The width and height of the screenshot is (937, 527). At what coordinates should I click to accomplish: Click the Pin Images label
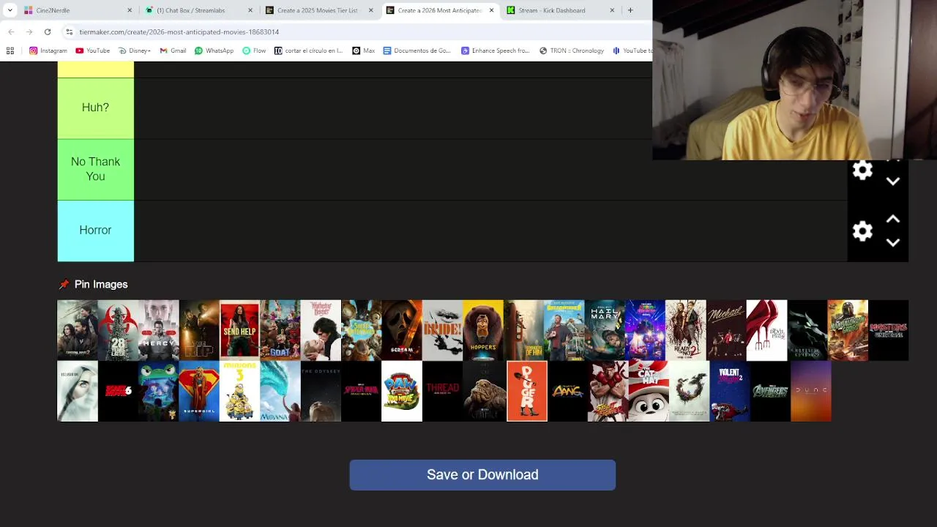[101, 284]
